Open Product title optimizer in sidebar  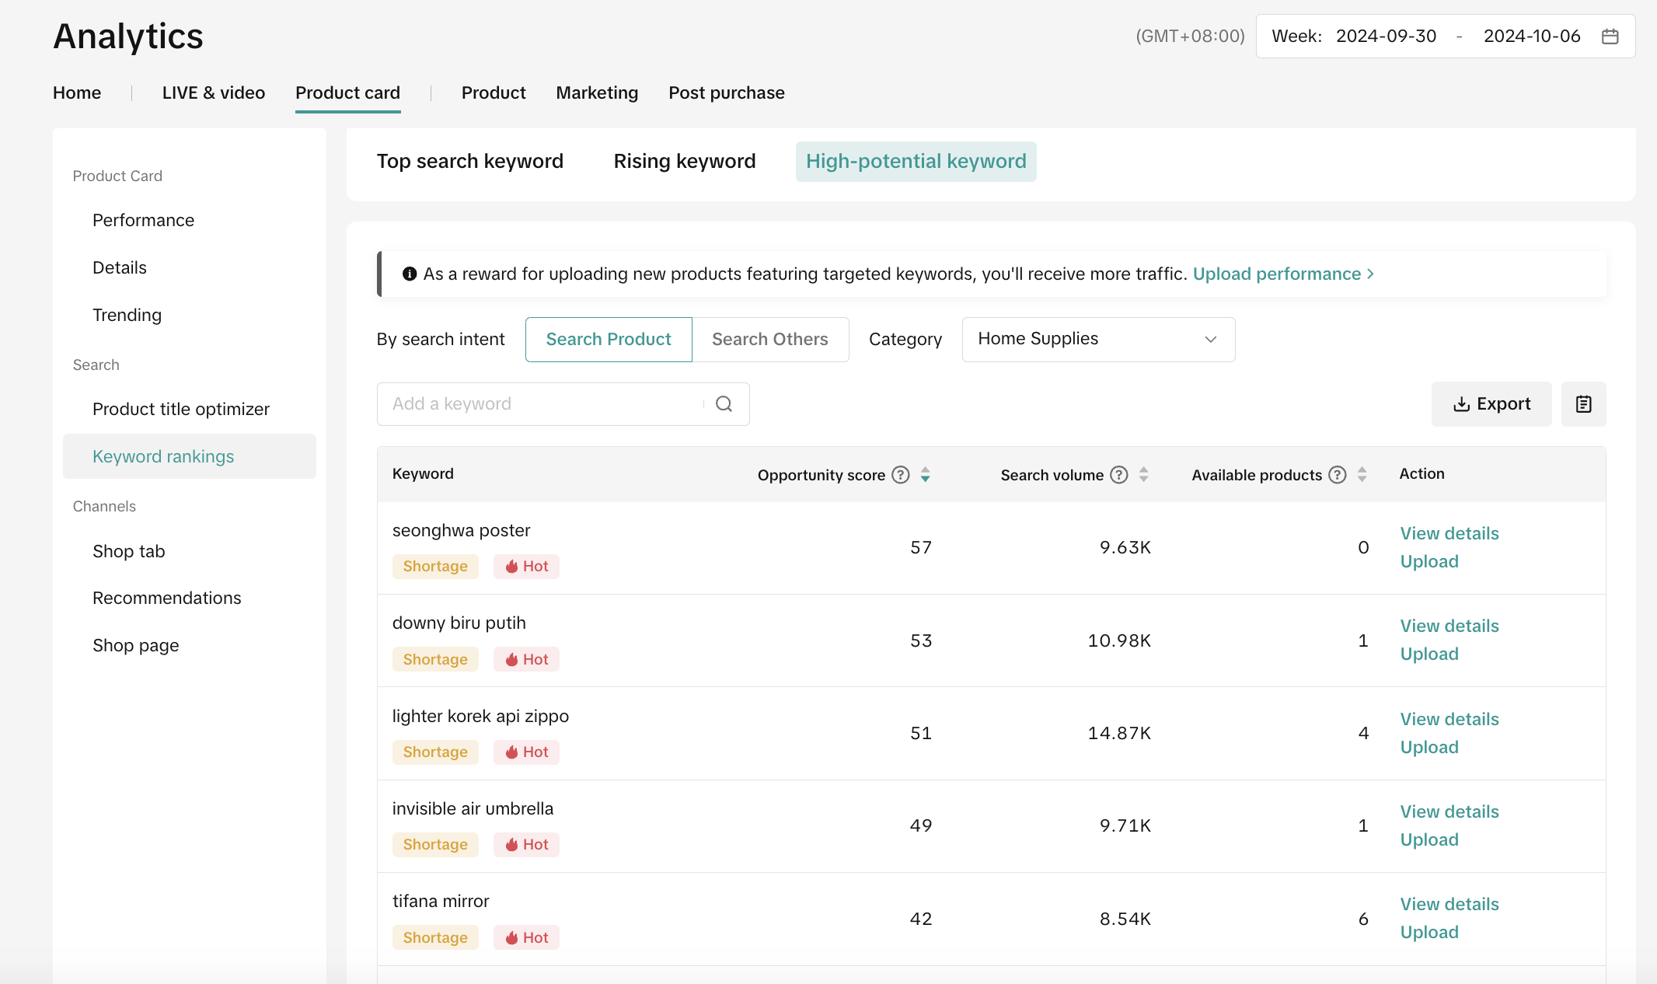click(x=180, y=410)
